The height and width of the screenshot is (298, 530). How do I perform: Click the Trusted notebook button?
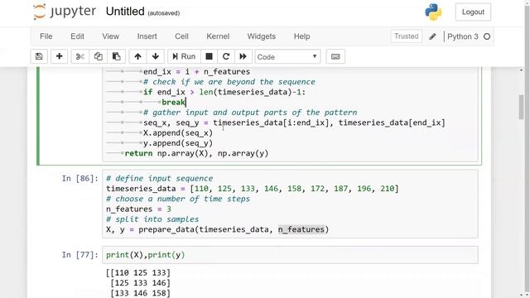click(406, 36)
